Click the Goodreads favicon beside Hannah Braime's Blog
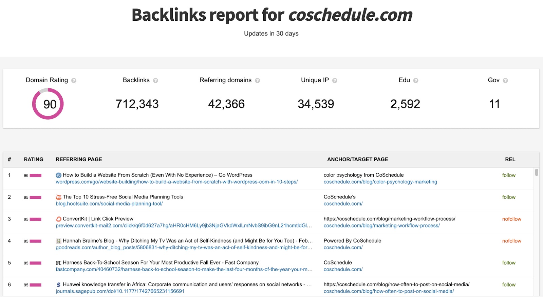Screen dimensions: 543x297 (x=58, y=241)
